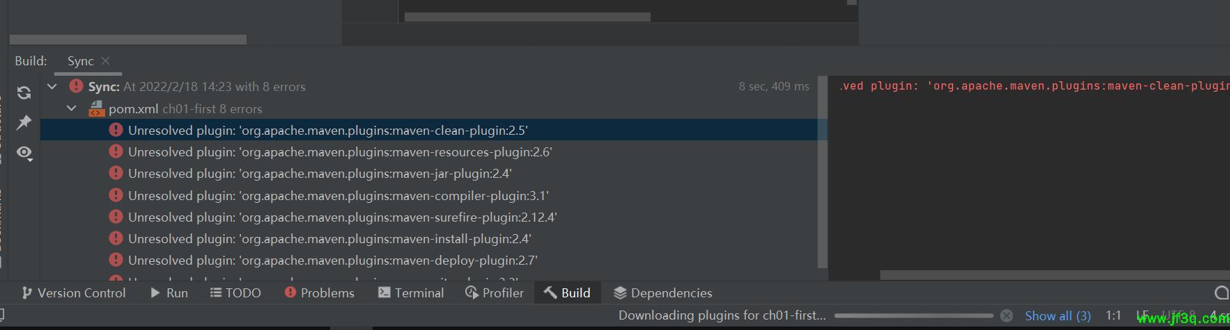Open the Problems tool window

[320, 293]
